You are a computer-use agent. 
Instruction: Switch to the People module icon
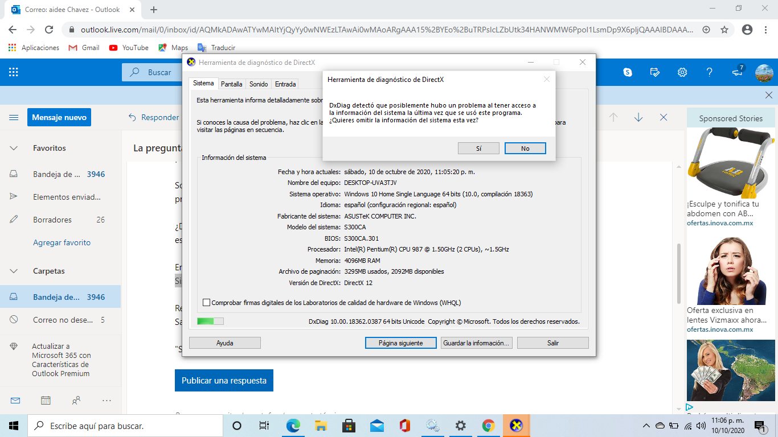(76, 401)
